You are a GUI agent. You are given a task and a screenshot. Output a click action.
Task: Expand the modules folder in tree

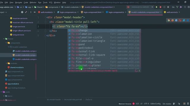tap(6, 63)
